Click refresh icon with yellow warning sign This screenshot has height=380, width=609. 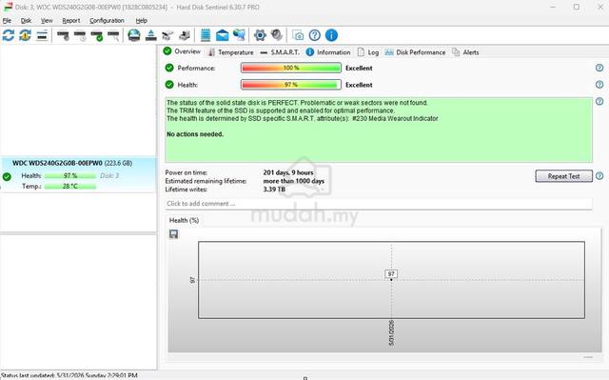(26, 35)
